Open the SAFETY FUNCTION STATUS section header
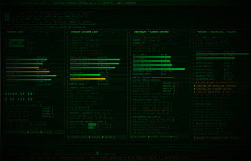The image size is (251, 161). [209, 123]
